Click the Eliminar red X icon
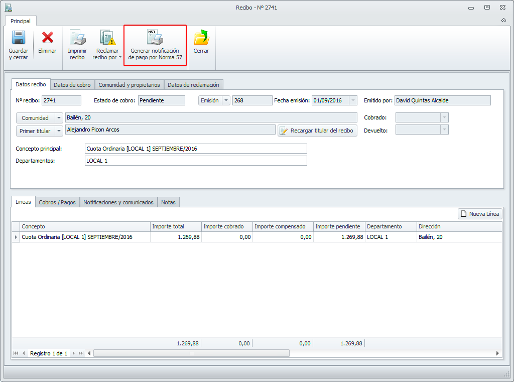The width and height of the screenshot is (514, 382). tap(47, 37)
